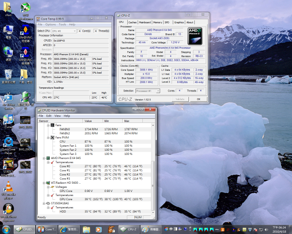
Task: Collapse the ATI Radeon HD 5600 node
Action: pyautogui.click(x=44, y=183)
